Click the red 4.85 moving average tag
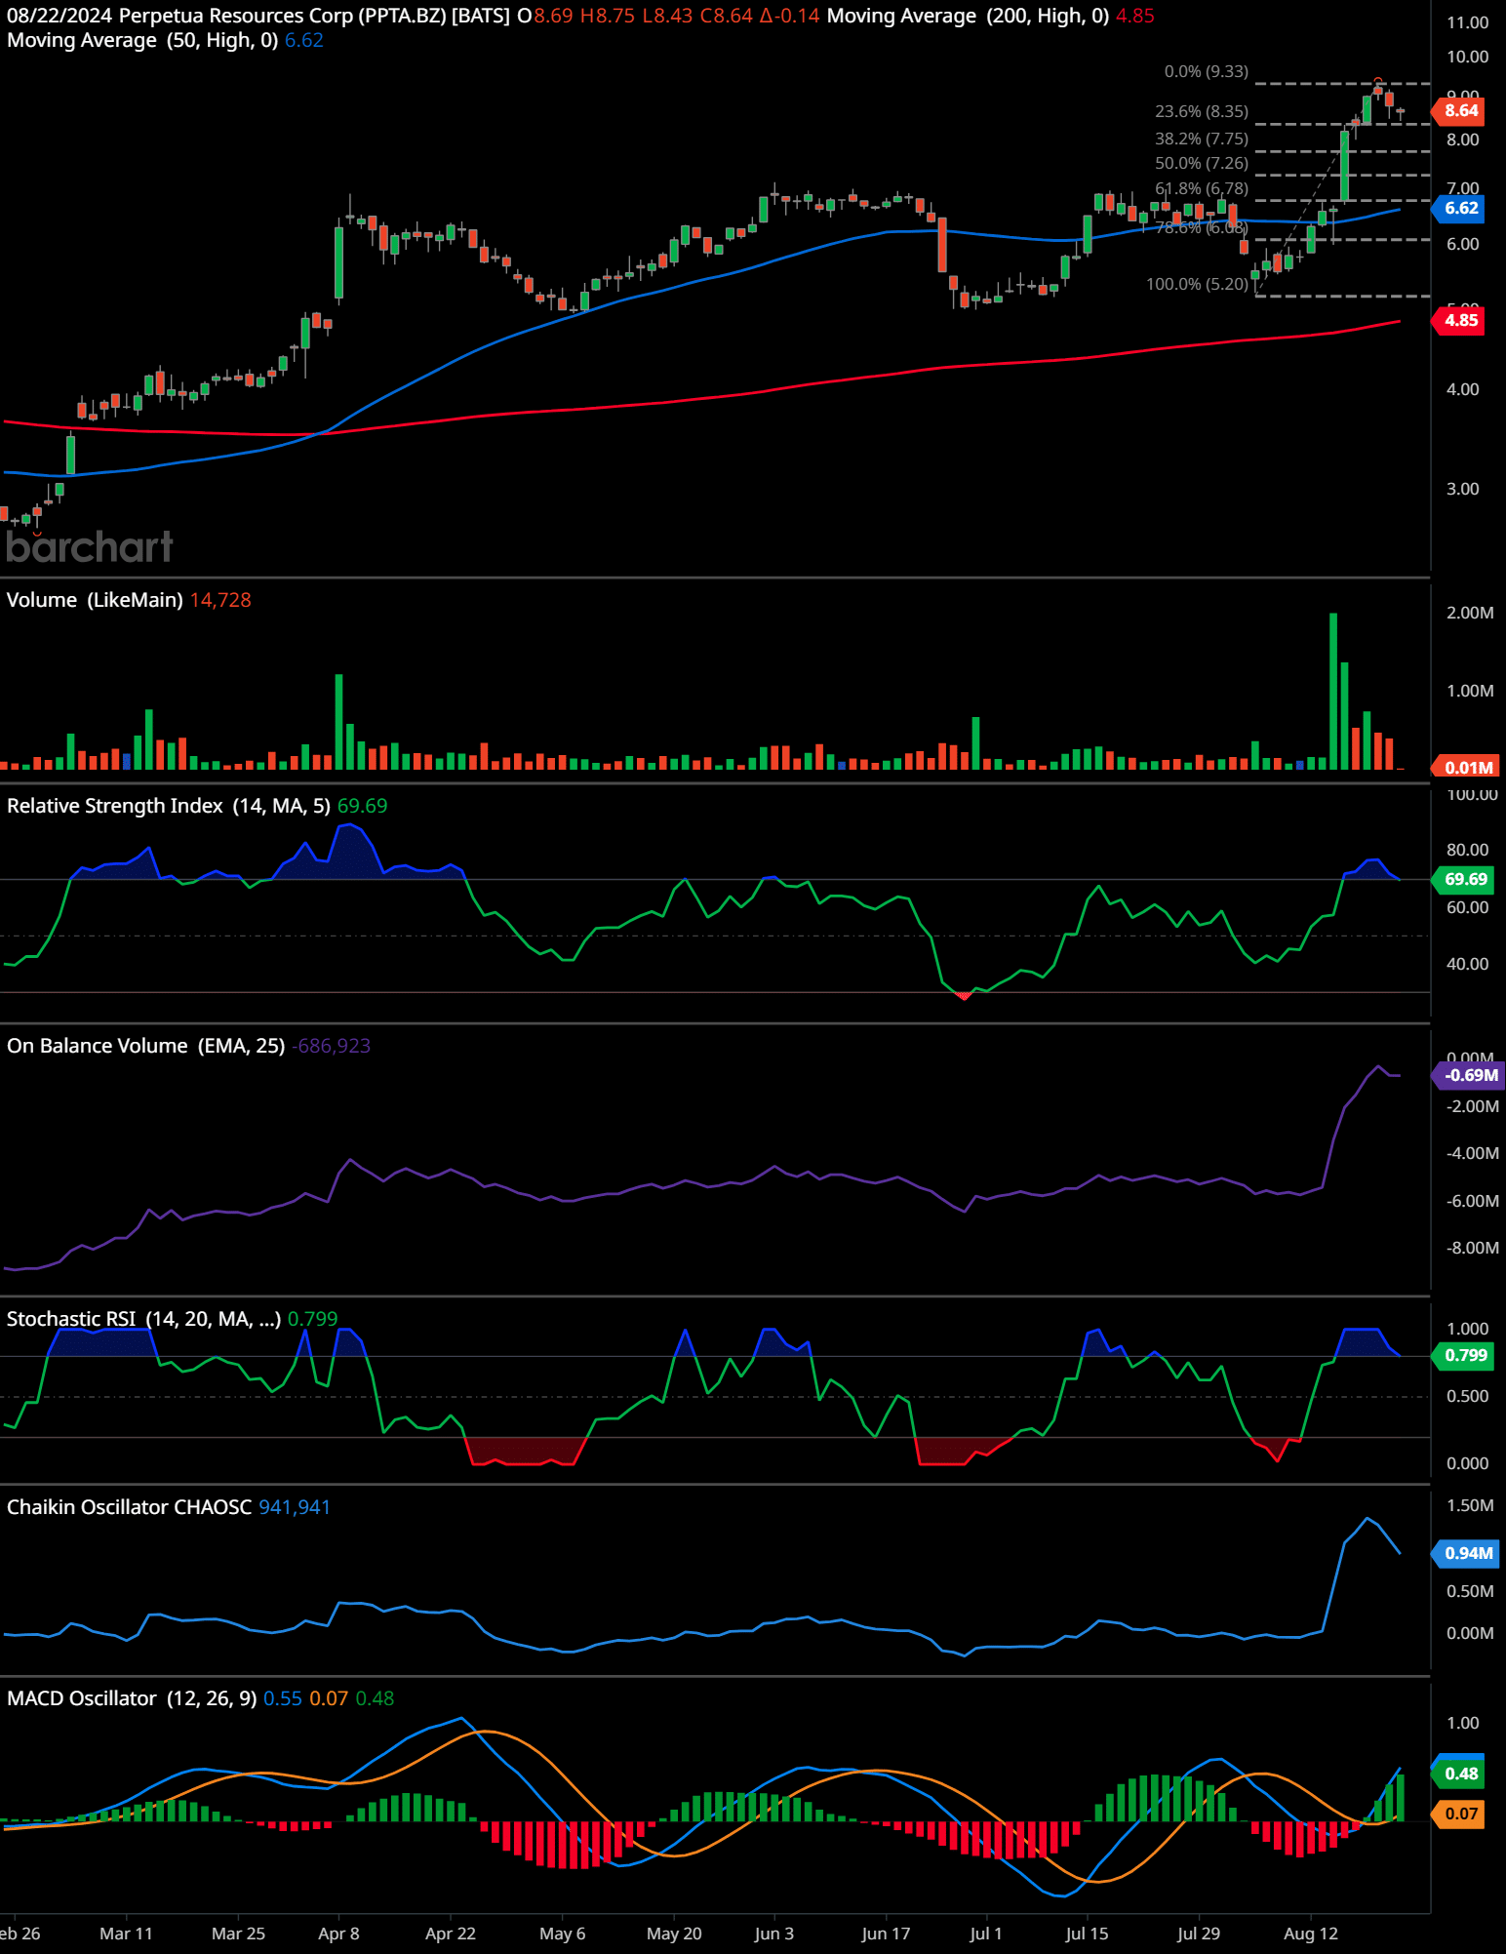Screen dimensions: 1506x1954 pos(1459,321)
